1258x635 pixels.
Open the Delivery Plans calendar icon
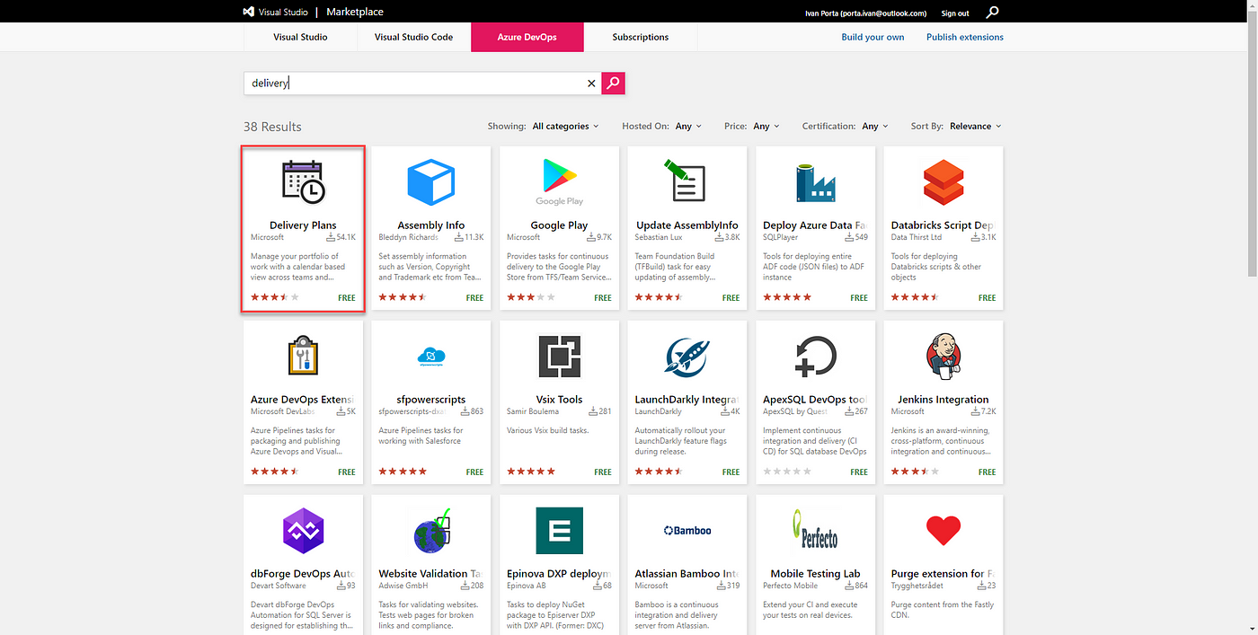pos(303,181)
